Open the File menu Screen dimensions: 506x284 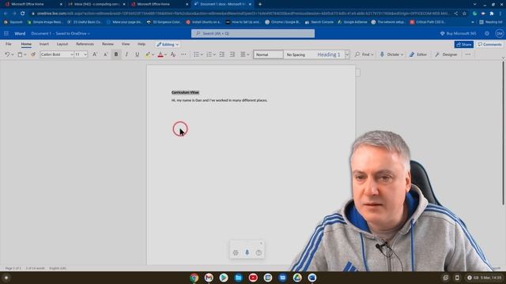click(9, 44)
